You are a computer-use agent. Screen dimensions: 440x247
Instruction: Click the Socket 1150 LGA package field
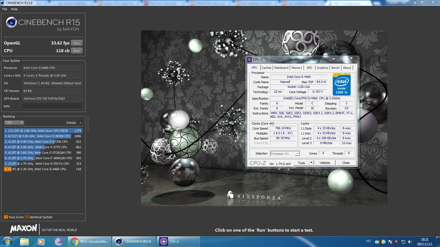tap(299, 87)
